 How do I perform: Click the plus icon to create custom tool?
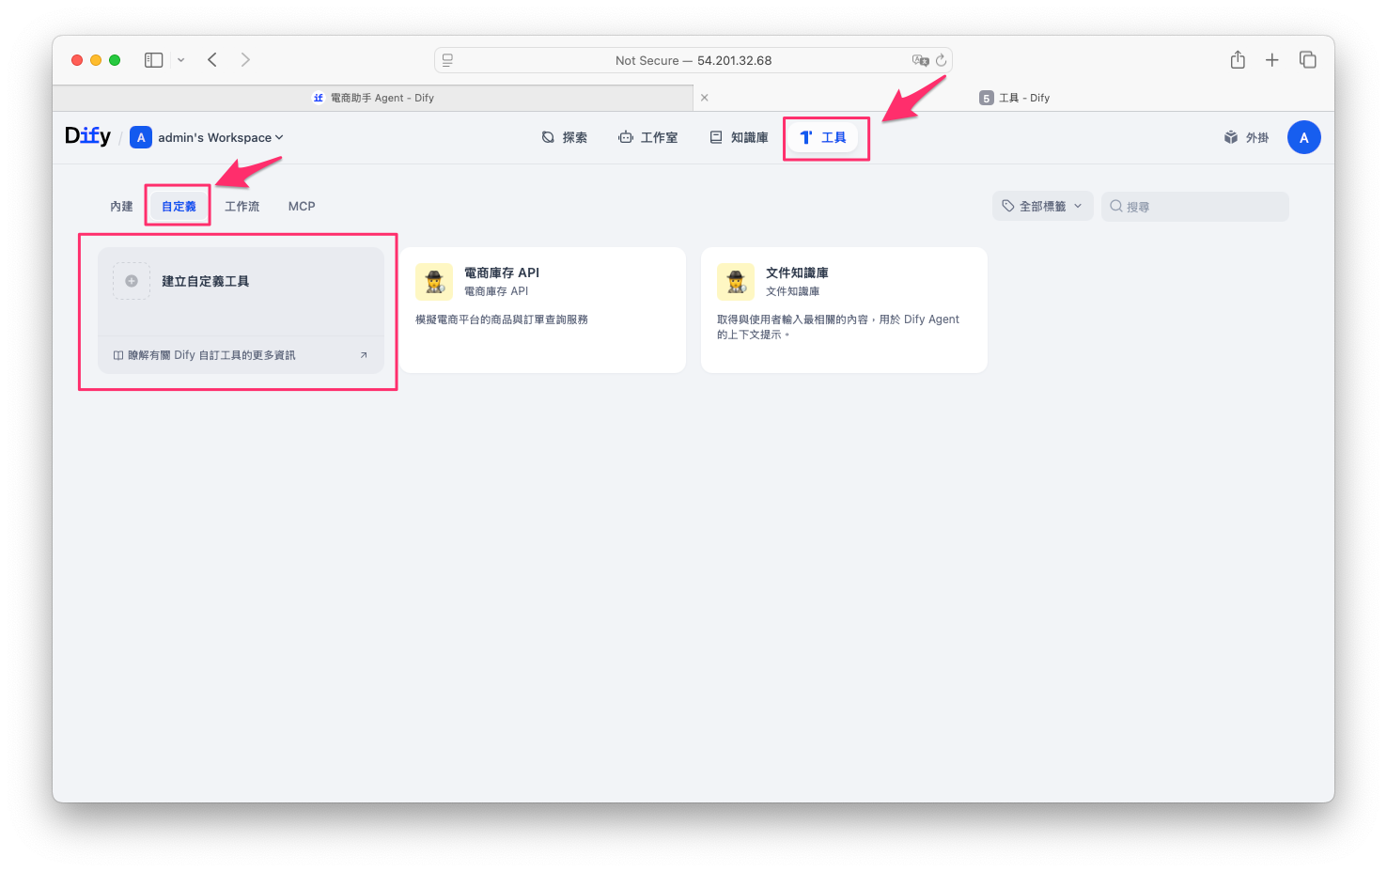coord(132,281)
